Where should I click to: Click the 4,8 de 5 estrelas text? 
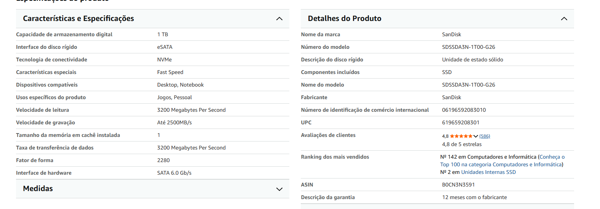coord(462,144)
